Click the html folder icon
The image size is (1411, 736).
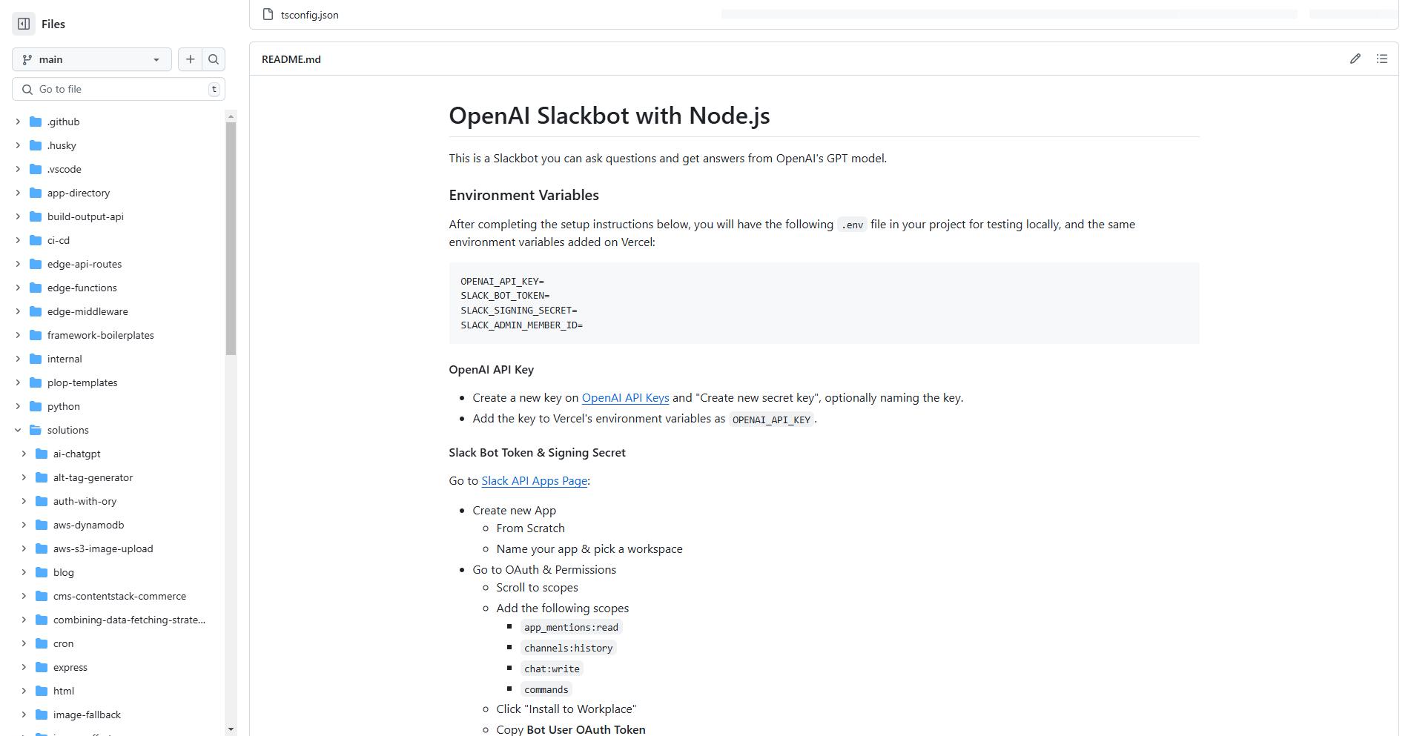click(42, 691)
